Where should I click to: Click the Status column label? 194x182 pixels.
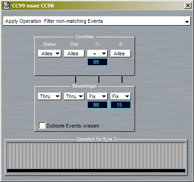pos(49,44)
